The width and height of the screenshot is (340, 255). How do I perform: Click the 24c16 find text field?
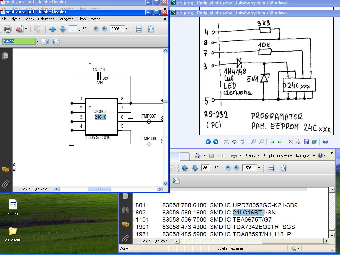(x=19, y=41)
